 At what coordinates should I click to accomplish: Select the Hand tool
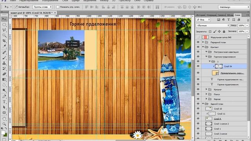click(x=4, y=119)
